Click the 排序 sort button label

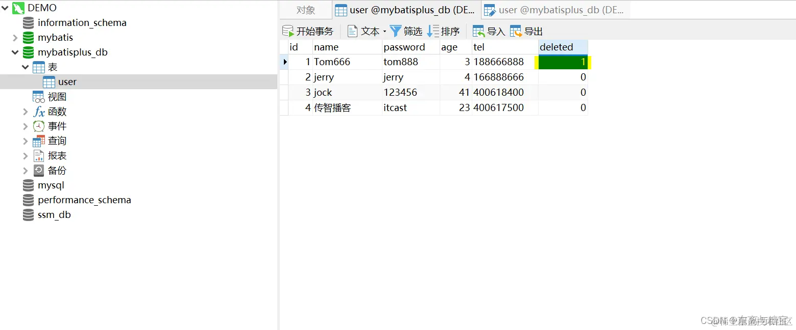(450, 32)
